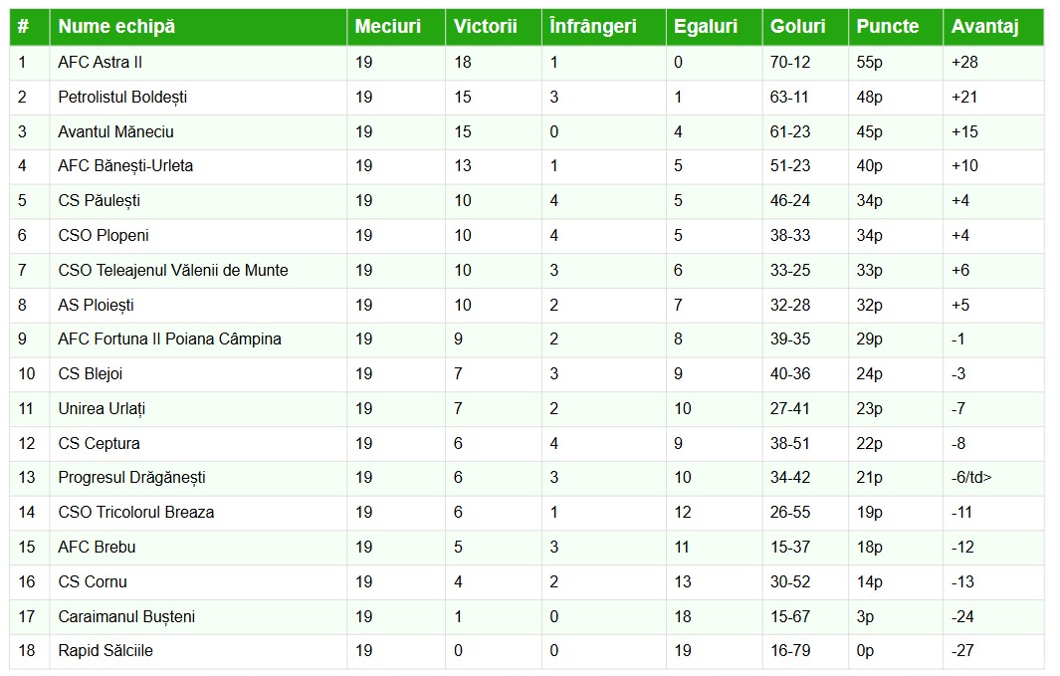1060x676 pixels.
Task: Click the 'Goluri' column header
Action: (798, 27)
